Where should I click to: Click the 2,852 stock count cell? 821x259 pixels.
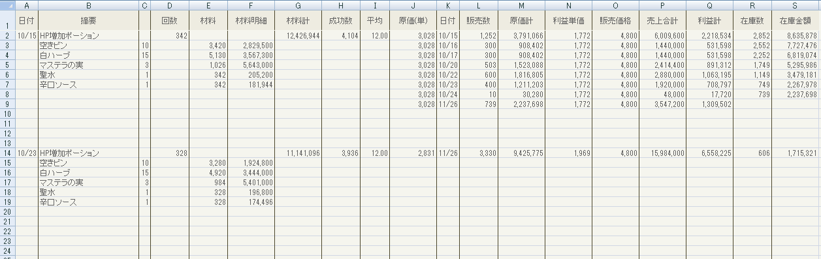tap(752, 35)
